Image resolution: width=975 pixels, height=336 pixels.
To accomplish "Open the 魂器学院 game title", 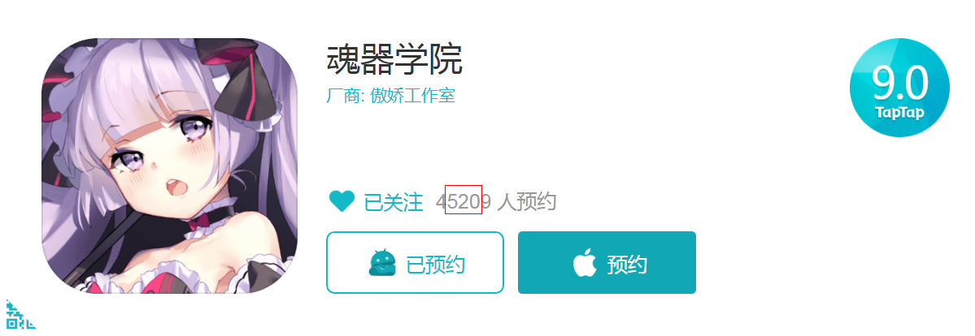I will click(x=395, y=59).
